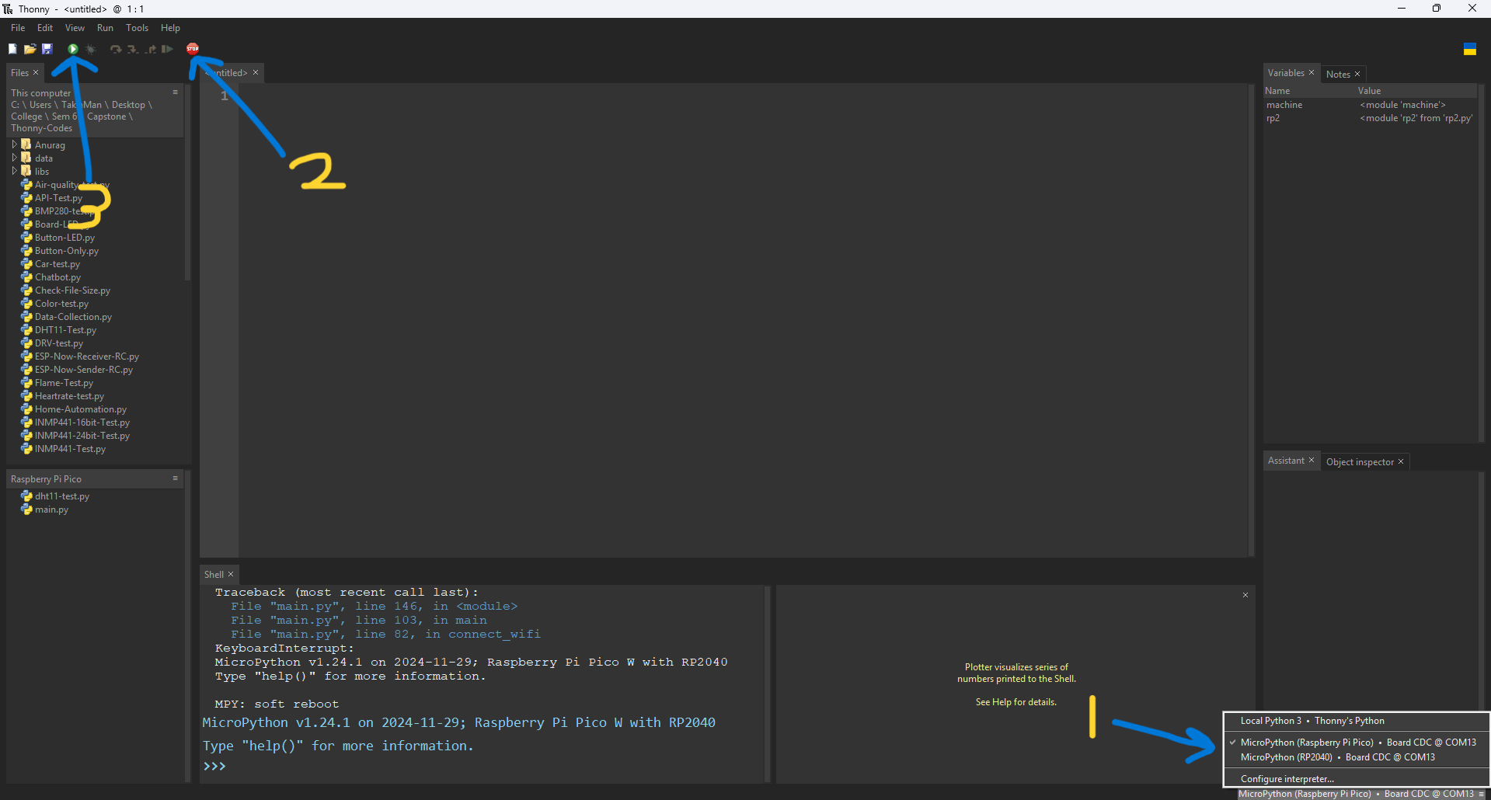Click inside the editor text area at line 1
This screenshot has height=800, width=1491.
742,96
